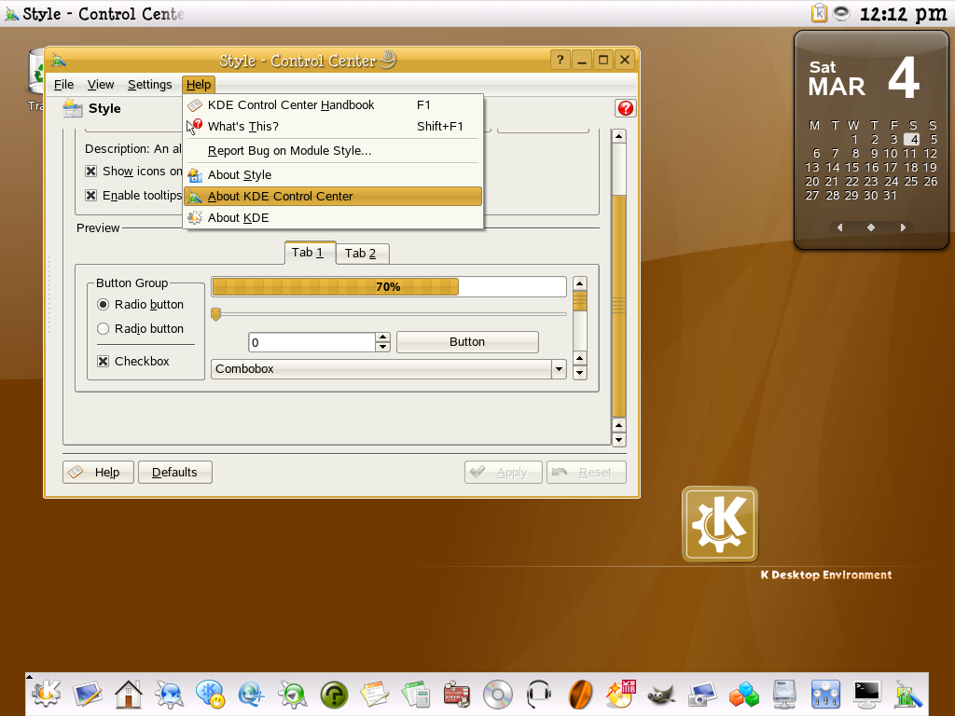Launch the notepad with pencil icon
This screenshot has height=716, width=955.
pos(375,694)
